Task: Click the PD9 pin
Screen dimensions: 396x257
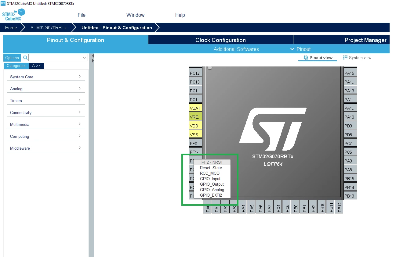Action: point(350,126)
